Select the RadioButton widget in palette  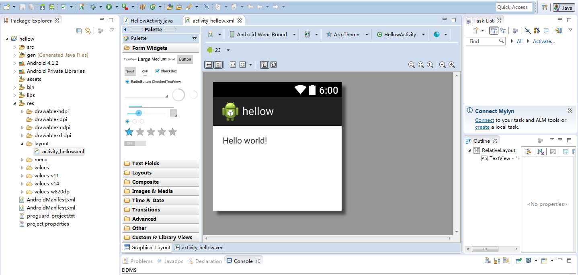138,82
